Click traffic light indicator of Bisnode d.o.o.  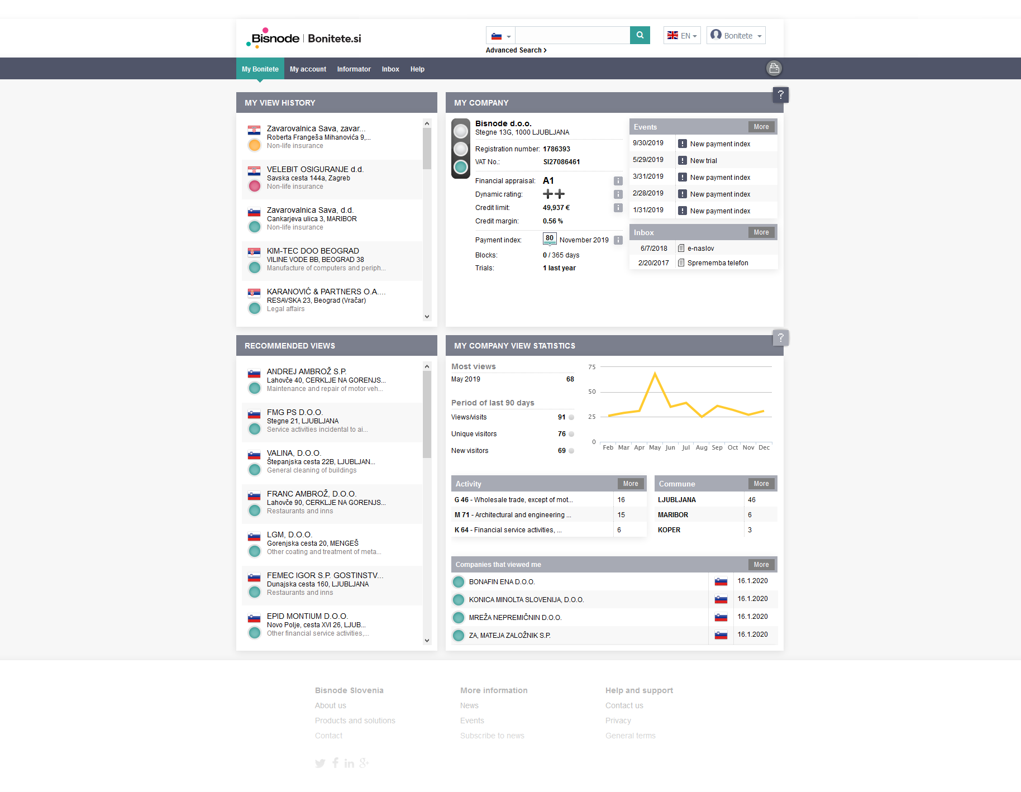tap(461, 149)
